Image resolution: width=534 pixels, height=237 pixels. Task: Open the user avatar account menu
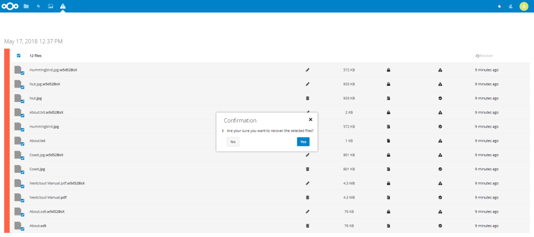point(524,6)
